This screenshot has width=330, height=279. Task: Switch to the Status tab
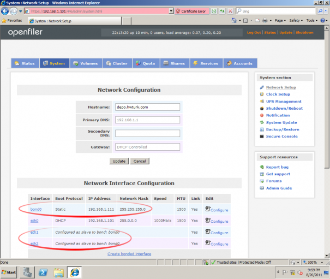tap(25, 63)
